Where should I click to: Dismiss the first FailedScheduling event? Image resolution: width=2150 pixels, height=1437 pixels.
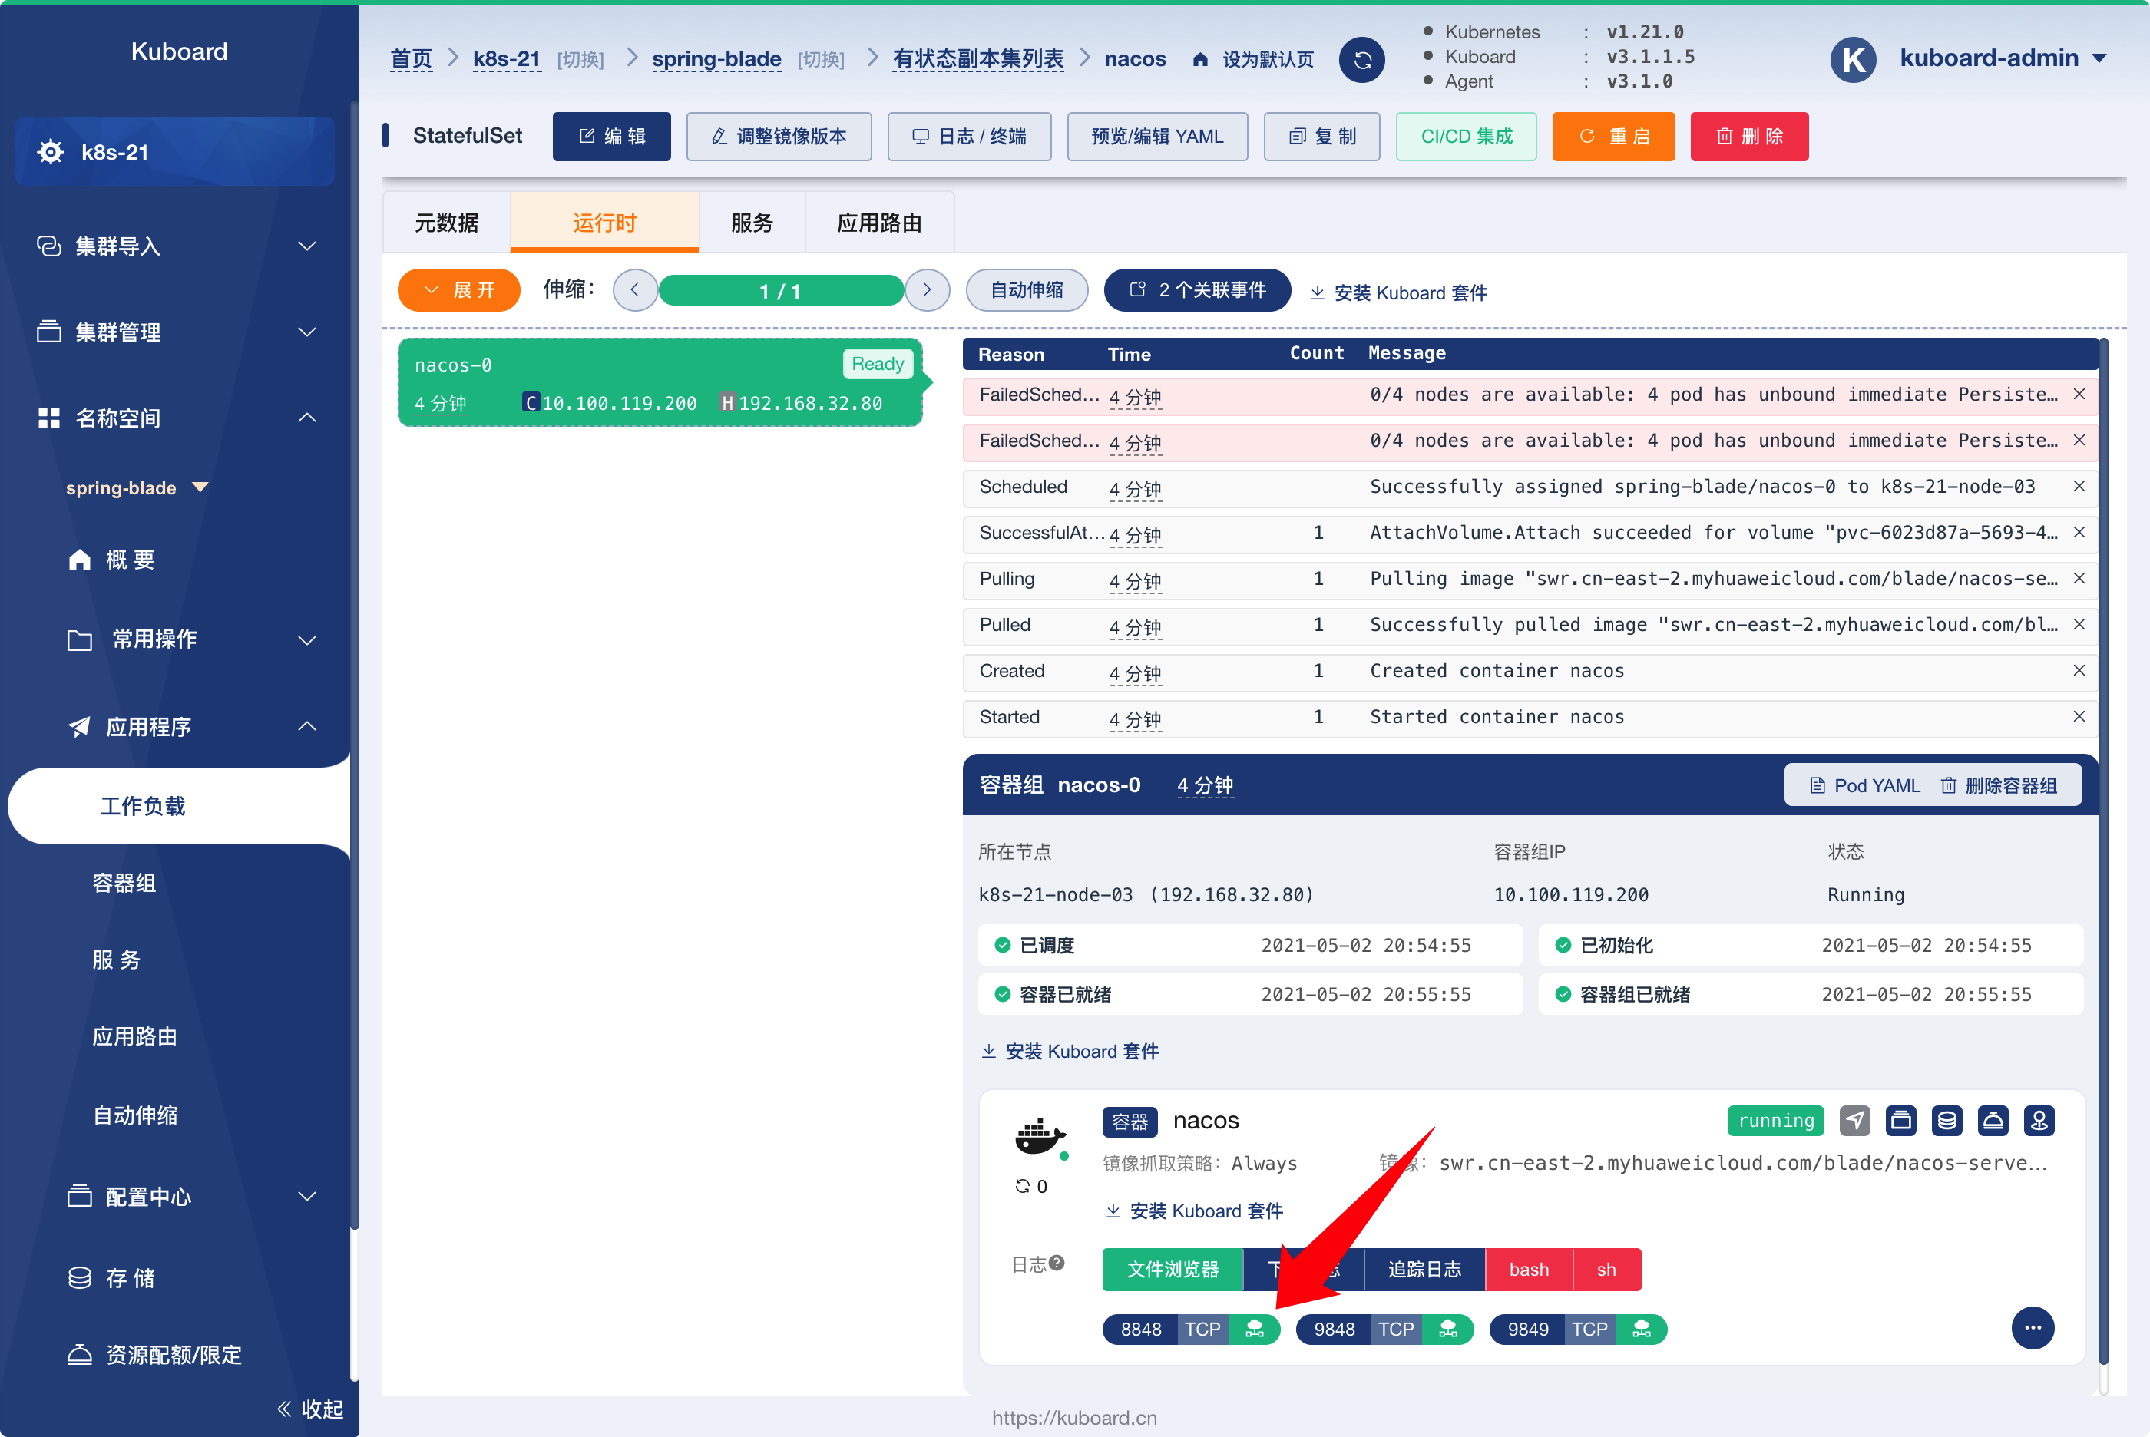tap(2079, 394)
